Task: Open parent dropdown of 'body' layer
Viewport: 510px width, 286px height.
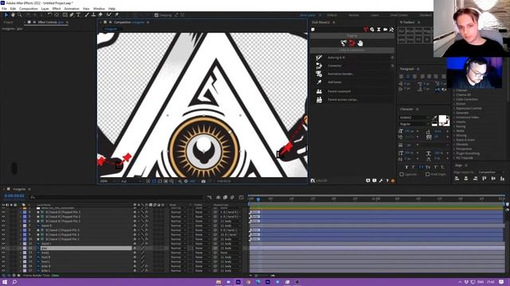Action: click(230, 253)
